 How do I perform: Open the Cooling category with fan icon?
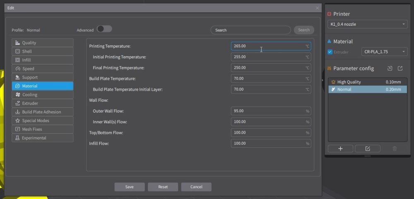[43, 94]
